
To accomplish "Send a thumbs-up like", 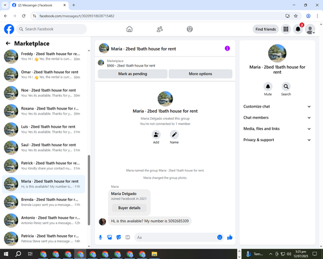I will (230, 238).
